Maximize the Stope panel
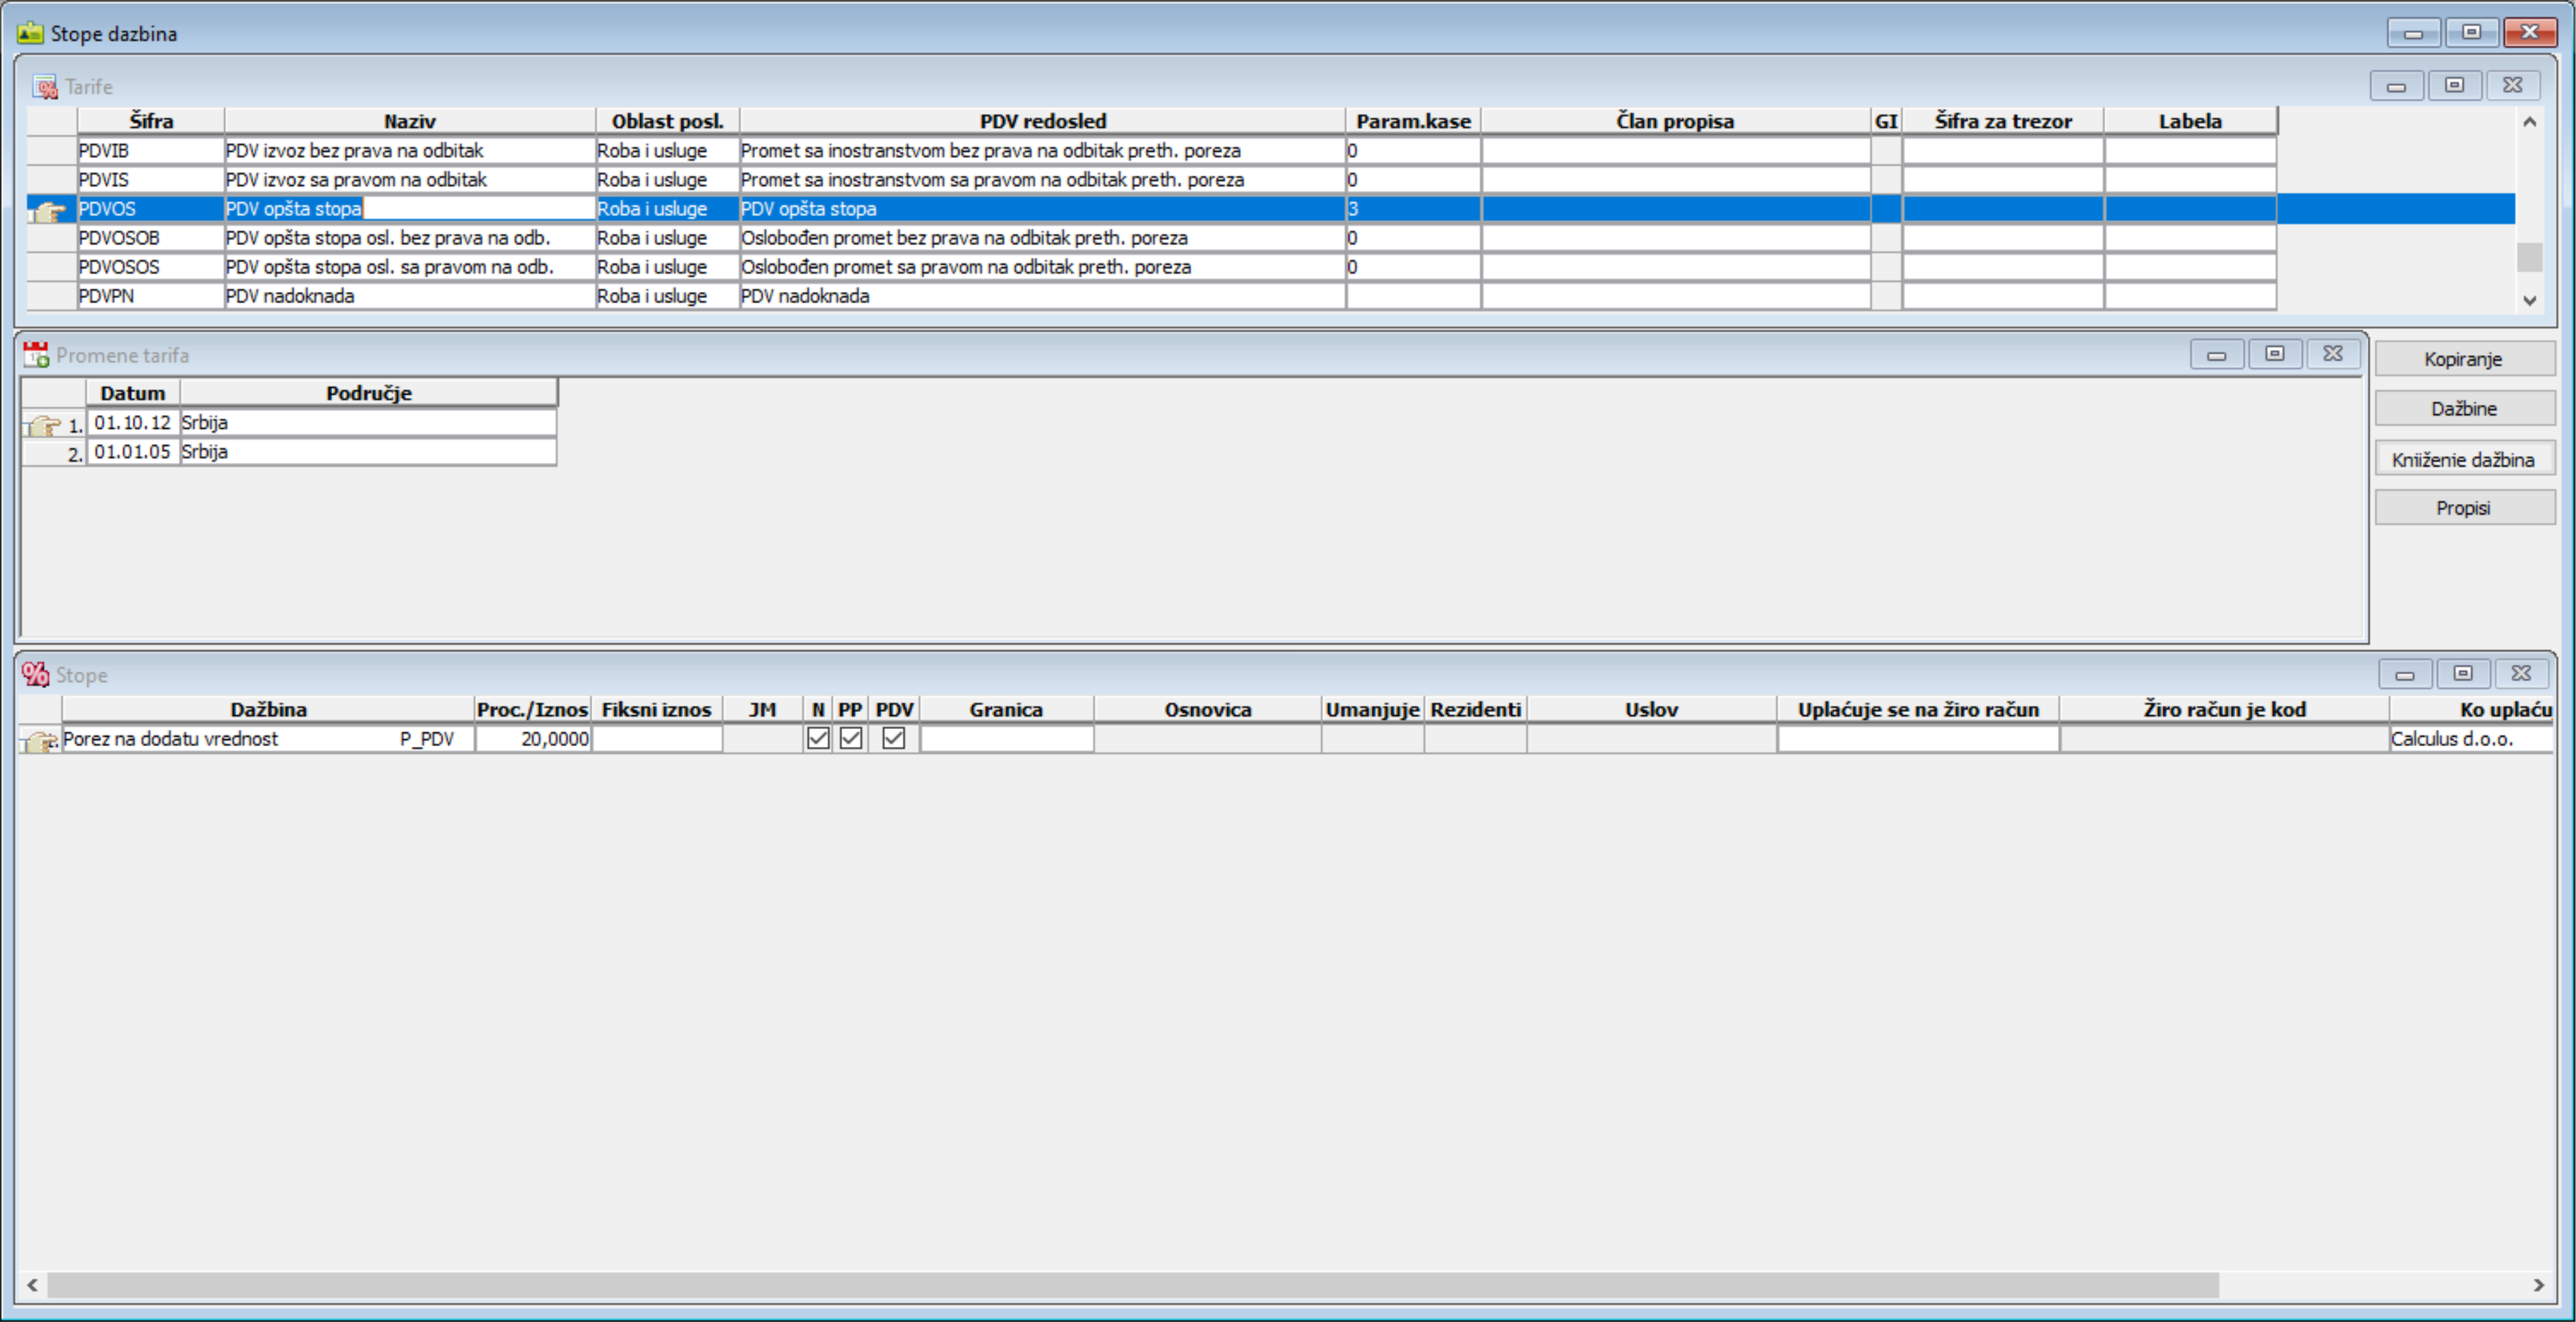 coord(2463,674)
